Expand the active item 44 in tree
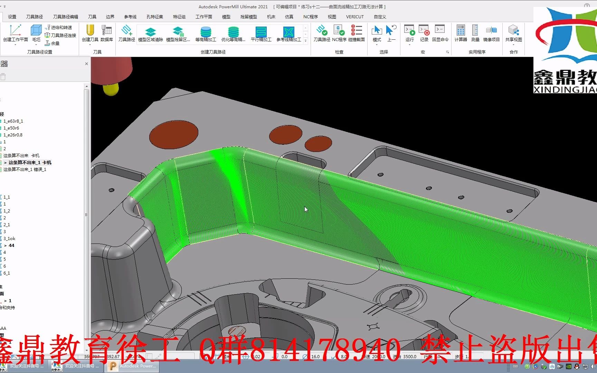The height and width of the screenshot is (373, 597). 5,246
